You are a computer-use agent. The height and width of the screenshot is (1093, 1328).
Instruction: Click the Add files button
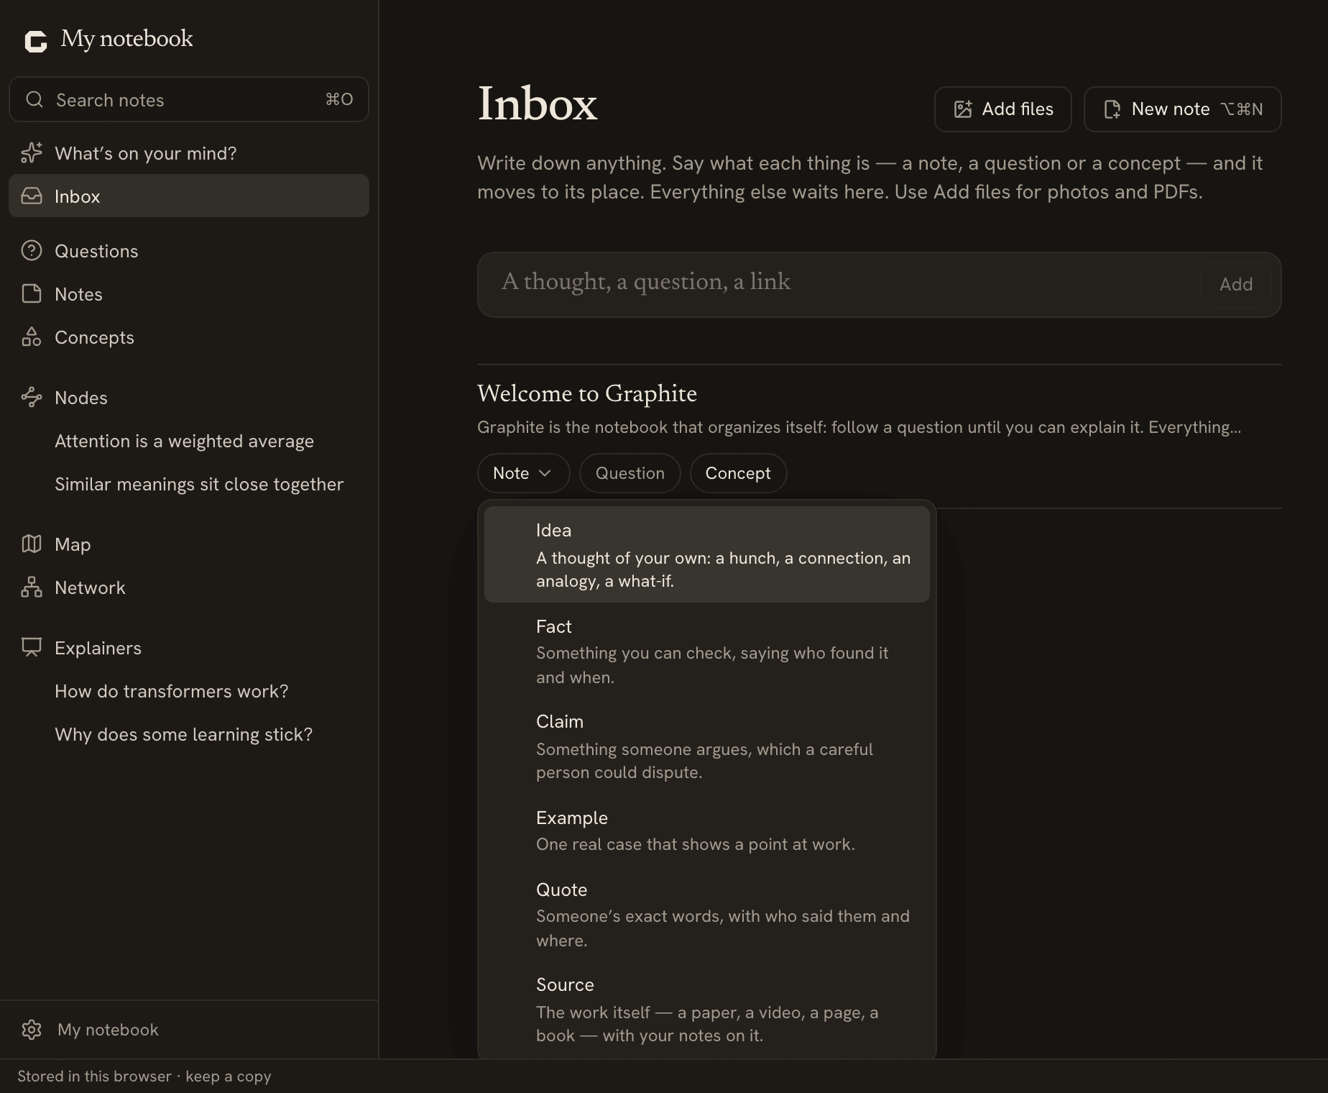(1003, 109)
